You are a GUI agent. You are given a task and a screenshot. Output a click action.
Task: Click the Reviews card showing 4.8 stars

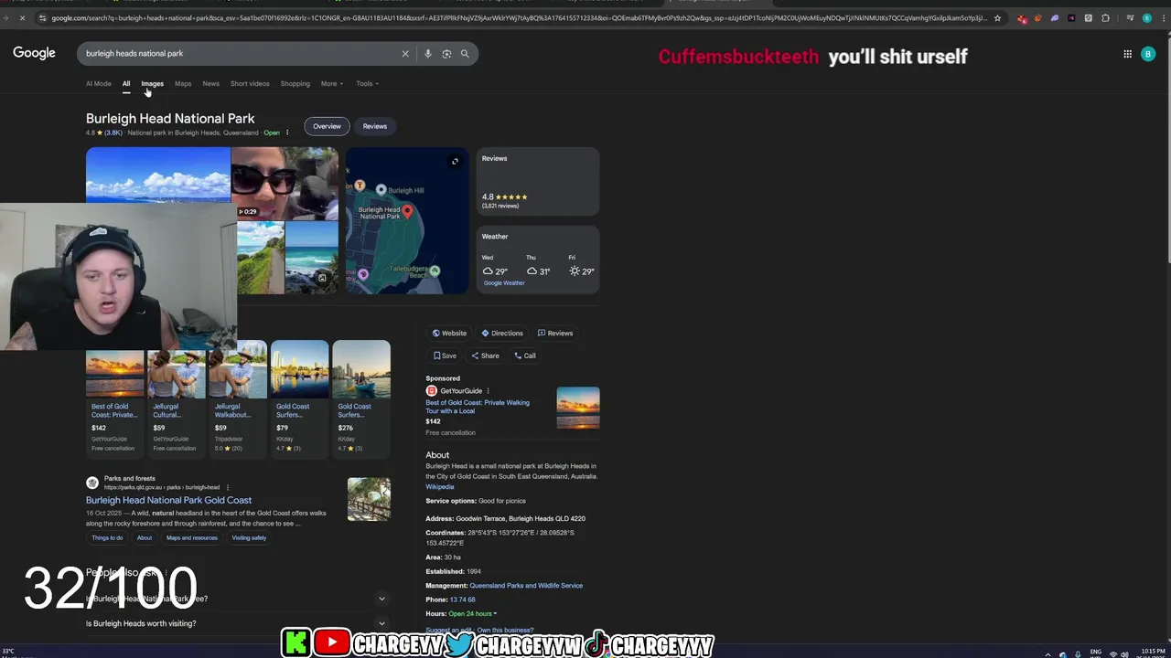pos(538,182)
